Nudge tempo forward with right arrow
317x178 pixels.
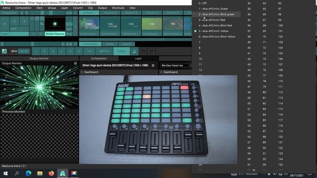[61, 51]
